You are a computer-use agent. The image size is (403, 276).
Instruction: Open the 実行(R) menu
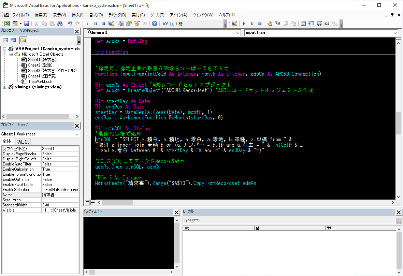click(x=138, y=15)
